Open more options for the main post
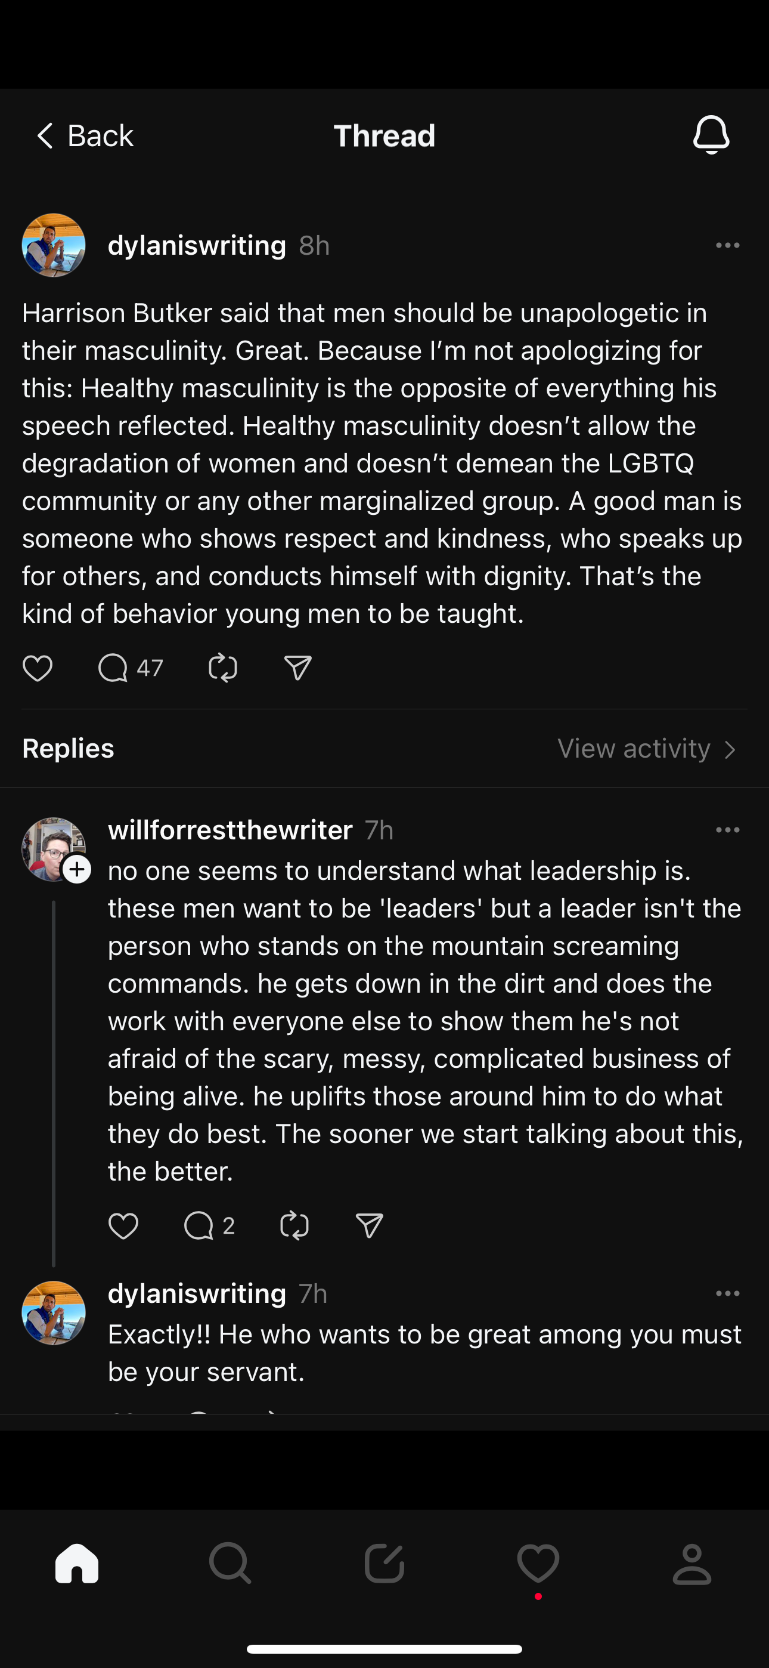Screen dimensions: 769x1668 [x=728, y=245]
